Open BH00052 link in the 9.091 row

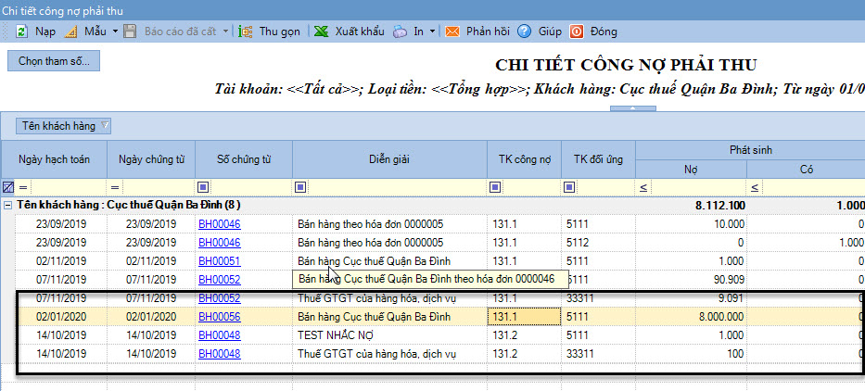point(220,298)
